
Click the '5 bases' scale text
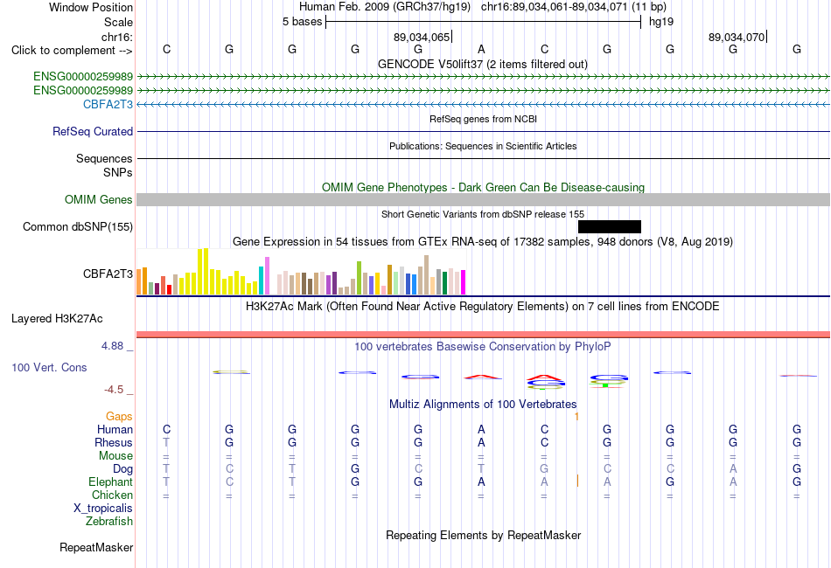302,22
